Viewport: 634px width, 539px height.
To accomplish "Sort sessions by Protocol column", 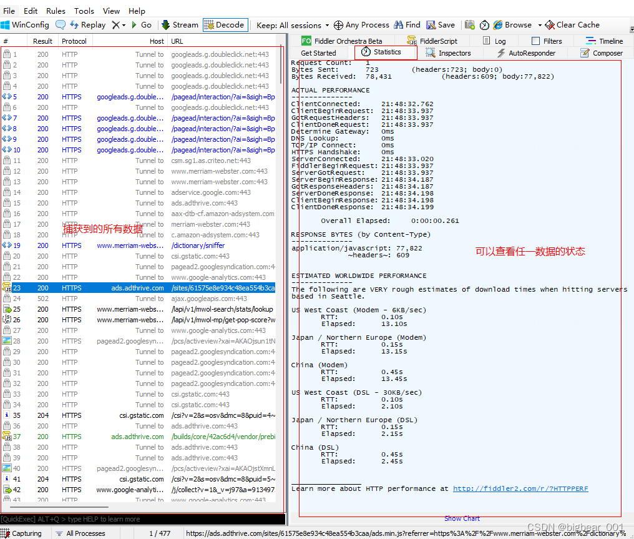I will click(x=74, y=41).
